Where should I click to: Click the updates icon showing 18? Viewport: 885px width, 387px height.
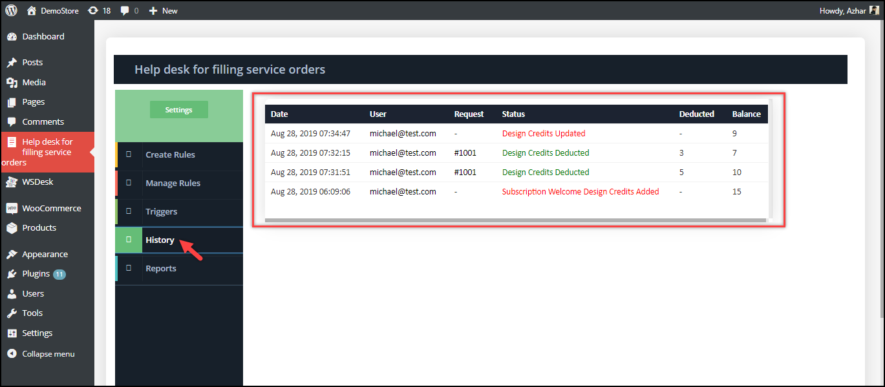point(93,10)
